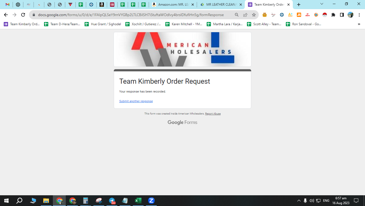
Task: Open Excel from the taskbar
Action: coord(138,201)
